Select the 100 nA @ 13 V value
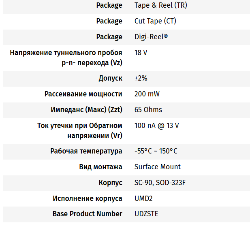This screenshot has width=250, height=226. [x=156, y=126]
